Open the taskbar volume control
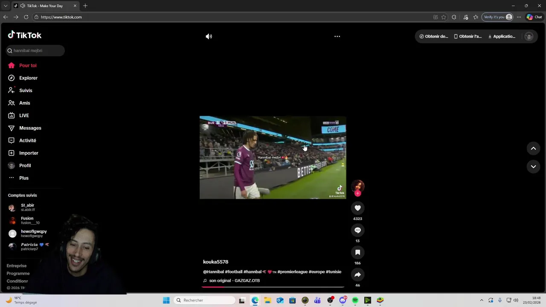The width and height of the screenshot is (546, 307). (516, 300)
